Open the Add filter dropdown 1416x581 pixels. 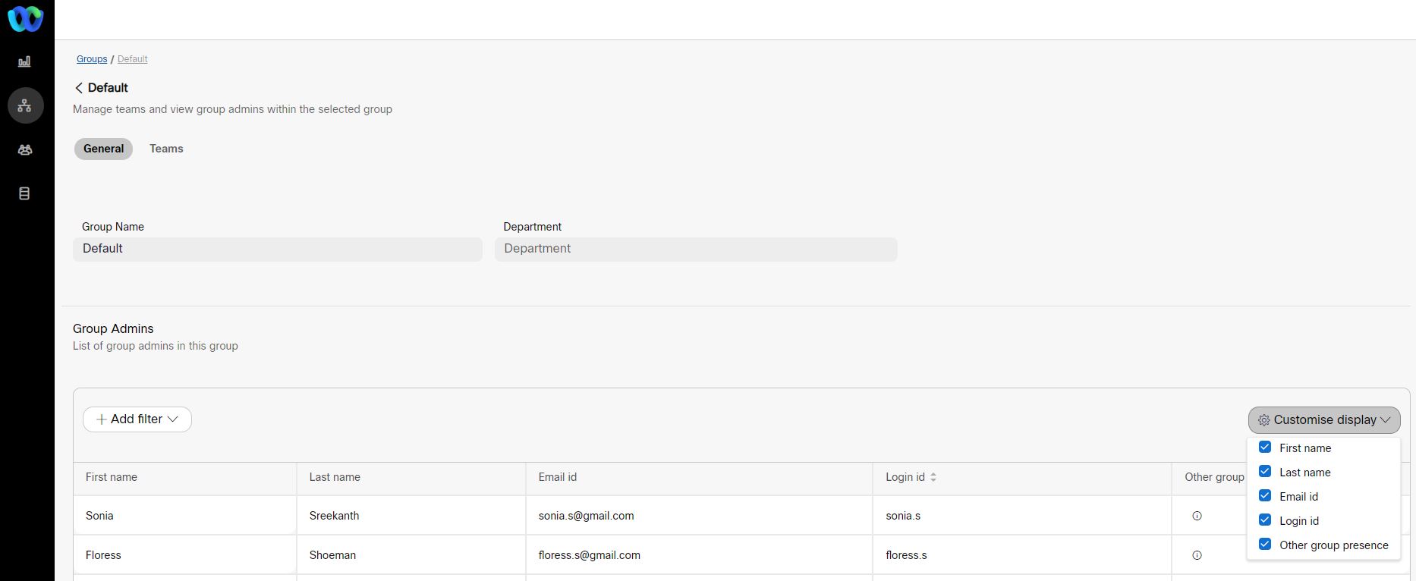(137, 419)
